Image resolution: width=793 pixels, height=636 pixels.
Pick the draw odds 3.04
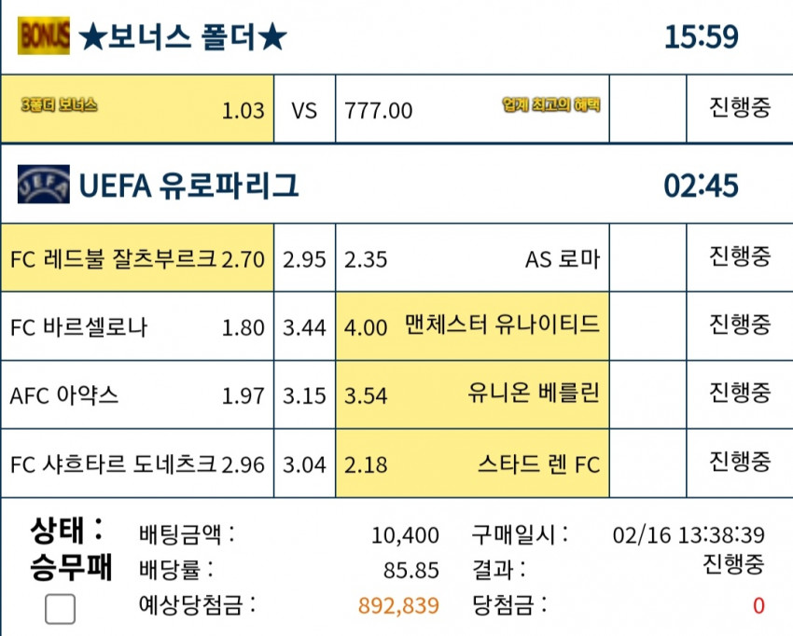[x=304, y=463]
